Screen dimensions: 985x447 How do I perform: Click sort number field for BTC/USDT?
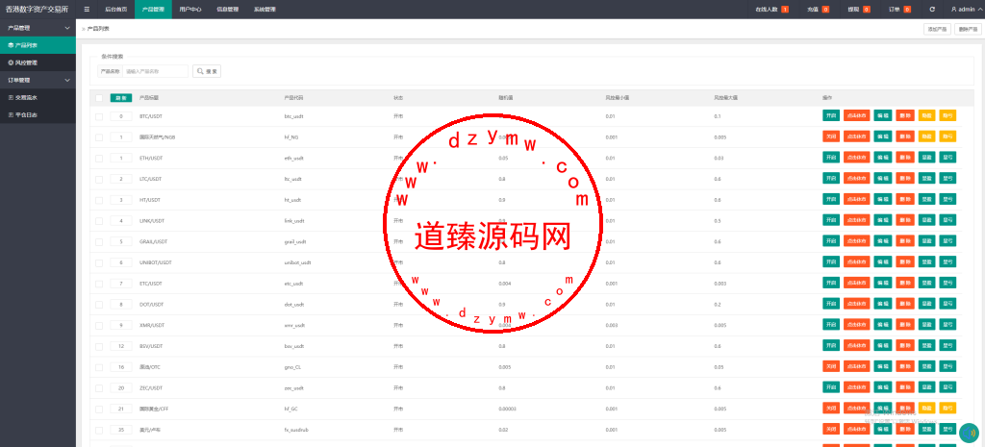[x=120, y=116]
